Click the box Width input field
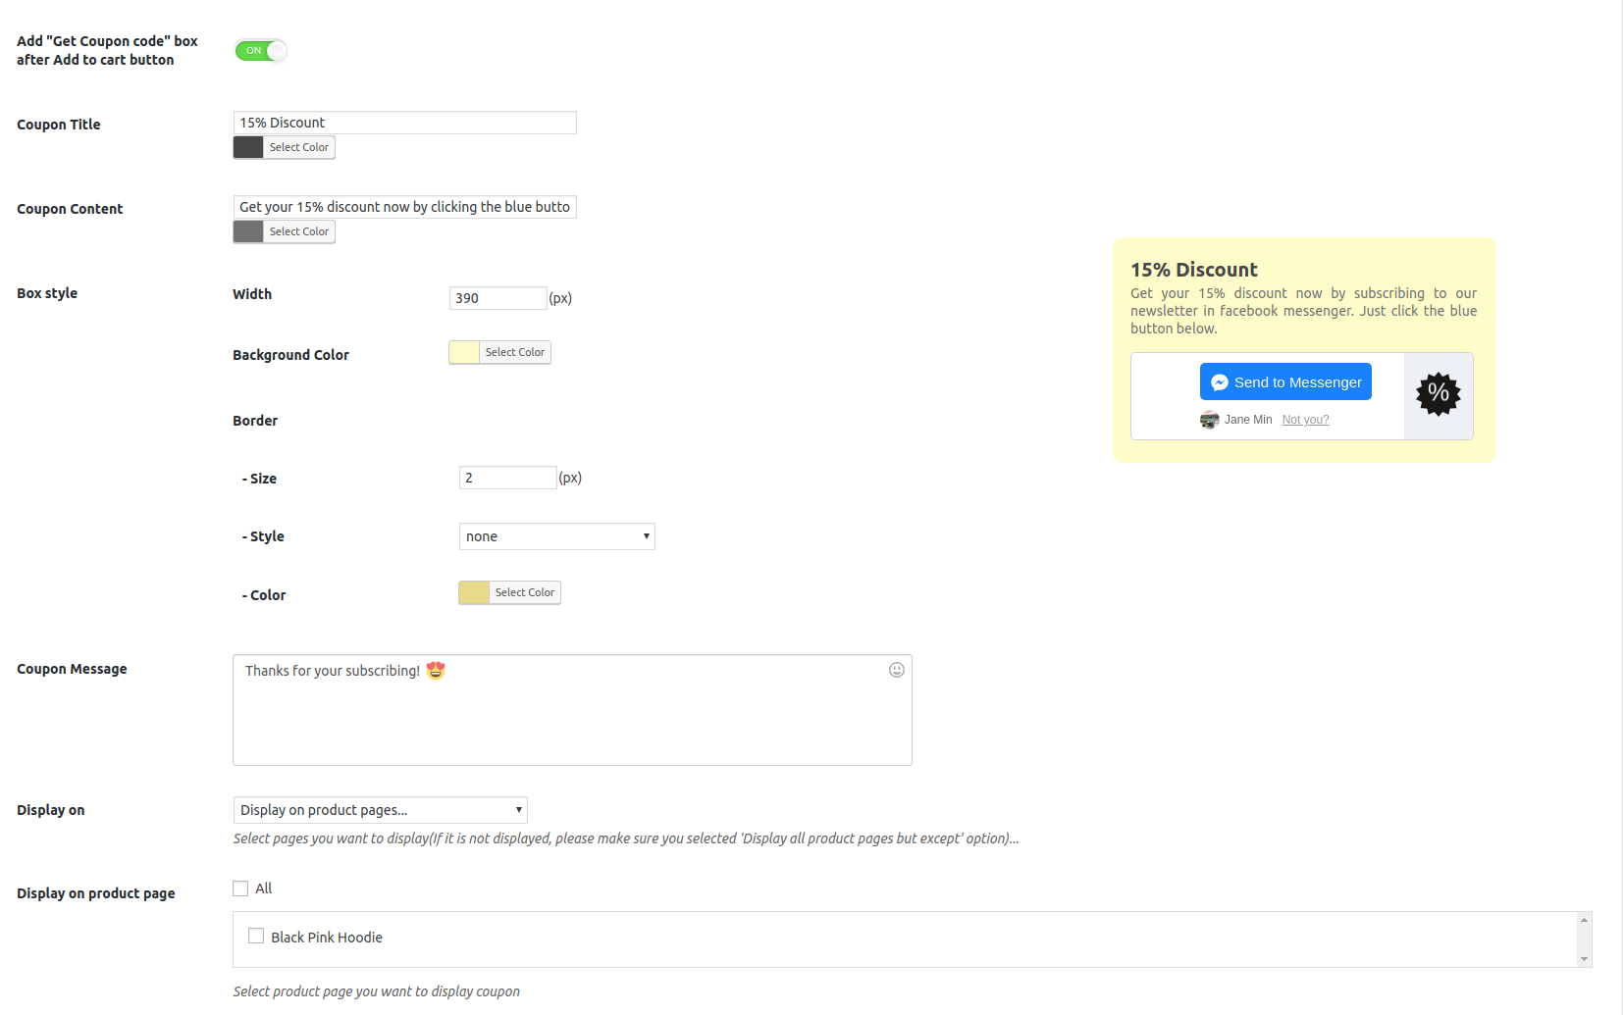The image size is (1623, 1015). pos(497,298)
